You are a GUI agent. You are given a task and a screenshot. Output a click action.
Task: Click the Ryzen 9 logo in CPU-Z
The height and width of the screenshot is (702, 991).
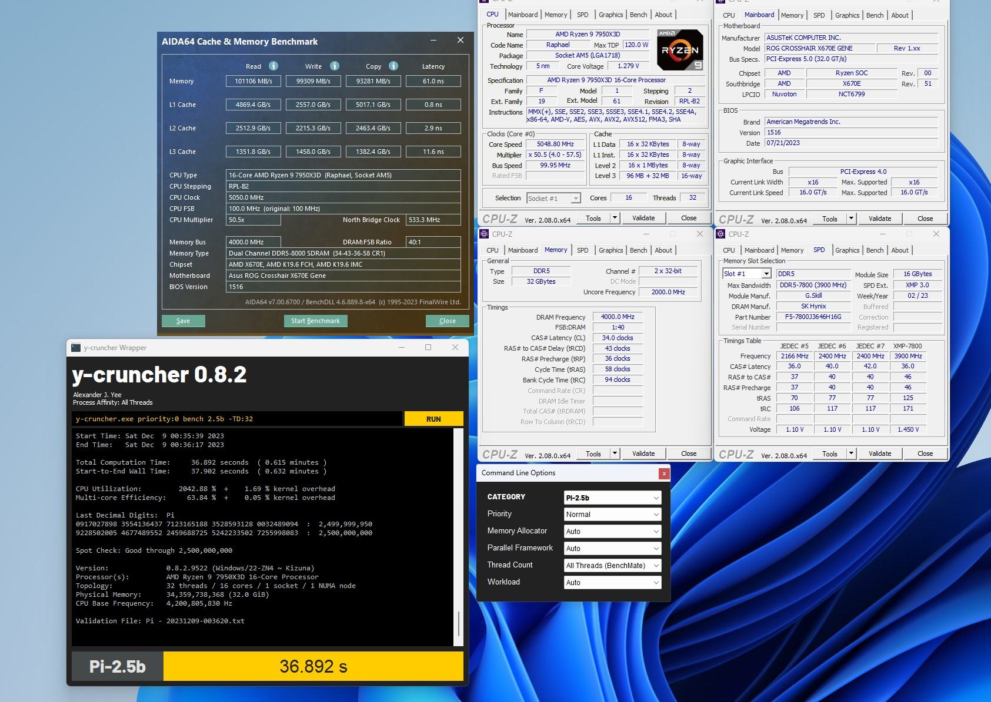(680, 51)
